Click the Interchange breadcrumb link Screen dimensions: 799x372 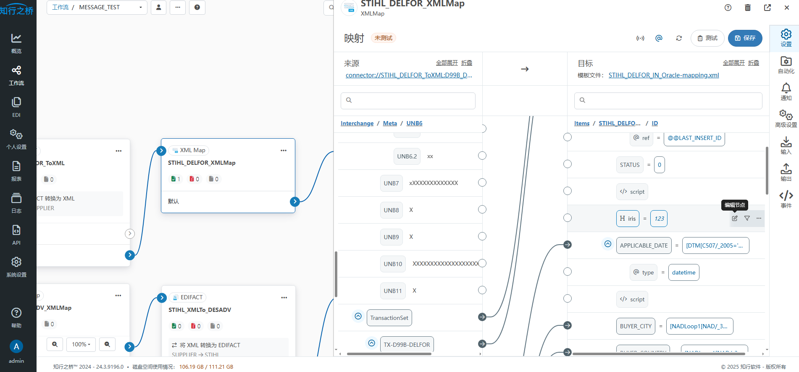tap(357, 123)
